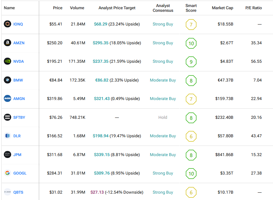Sort by the P/E Ratio column header
Image resolution: width=273 pixels, height=200 pixels.
coord(254,8)
